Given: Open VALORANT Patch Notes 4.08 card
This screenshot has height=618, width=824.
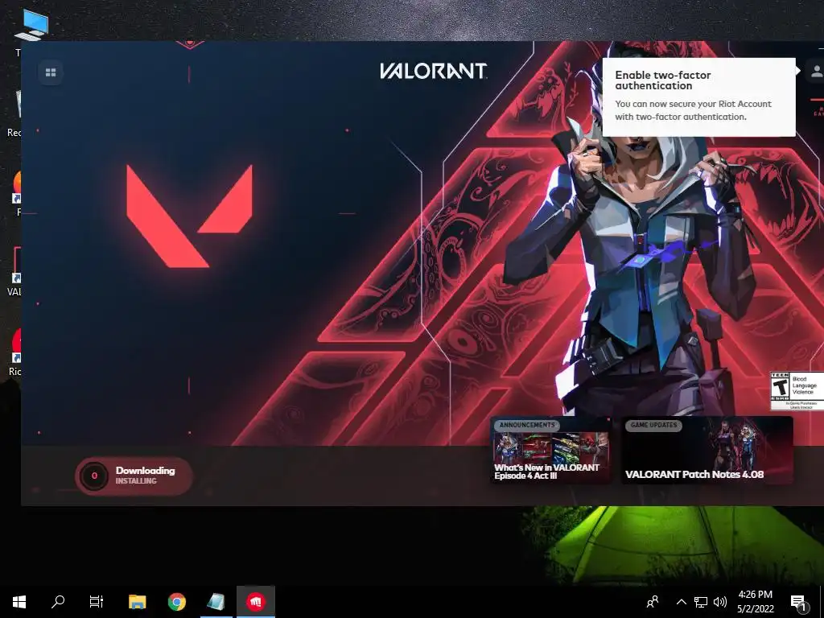Looking at the screenshot, I should [707, 451].
